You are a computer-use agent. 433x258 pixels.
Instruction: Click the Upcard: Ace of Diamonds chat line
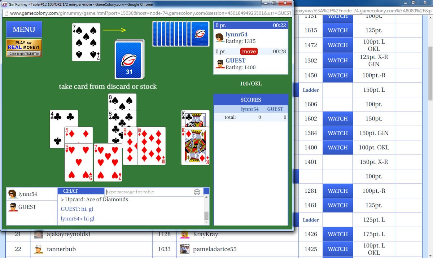[x=95, y=200]
